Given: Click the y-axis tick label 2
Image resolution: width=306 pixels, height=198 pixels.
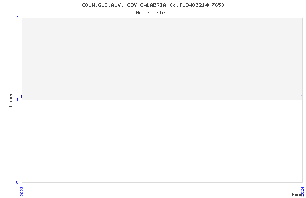Looking at the screenshot, I should 17,18.
